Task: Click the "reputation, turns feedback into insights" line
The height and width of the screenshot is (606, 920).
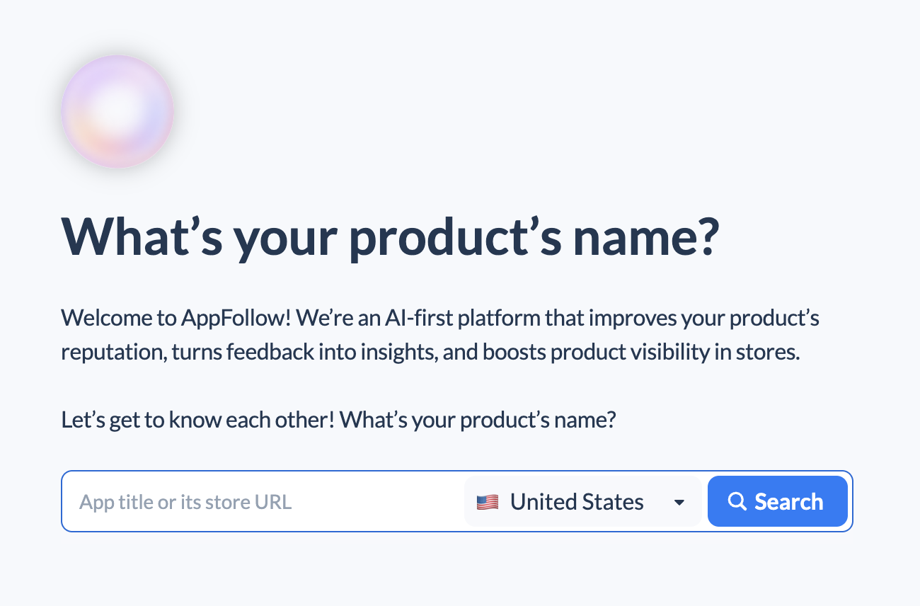Action: [250, 352]
